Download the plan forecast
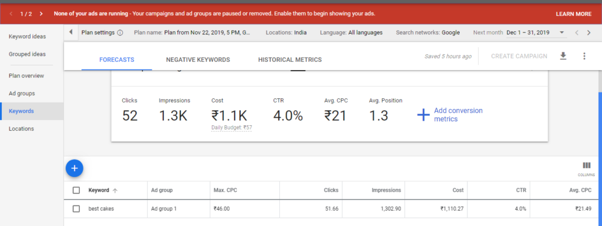 point(563,56)
